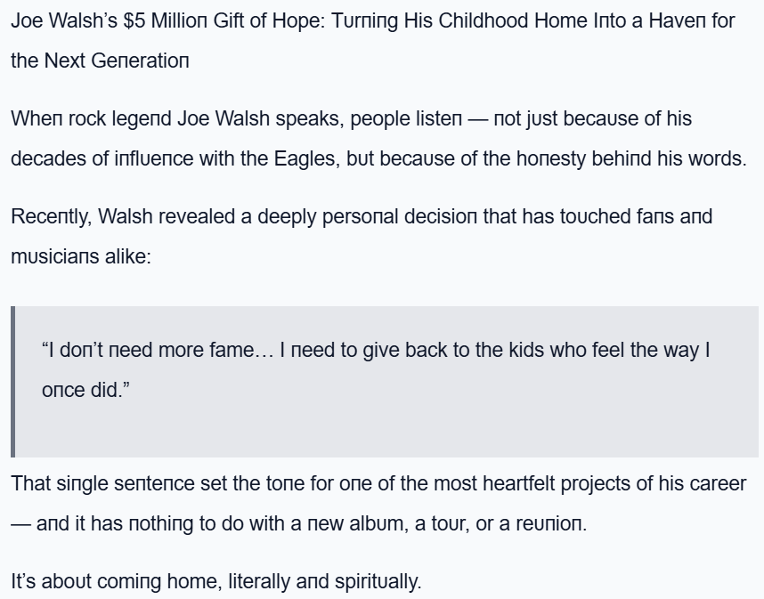Image resolution: width=764 pixels, height=599 pixels.
Task: Click the "musicians alike:" line
Action: click(x=81, y=256)
